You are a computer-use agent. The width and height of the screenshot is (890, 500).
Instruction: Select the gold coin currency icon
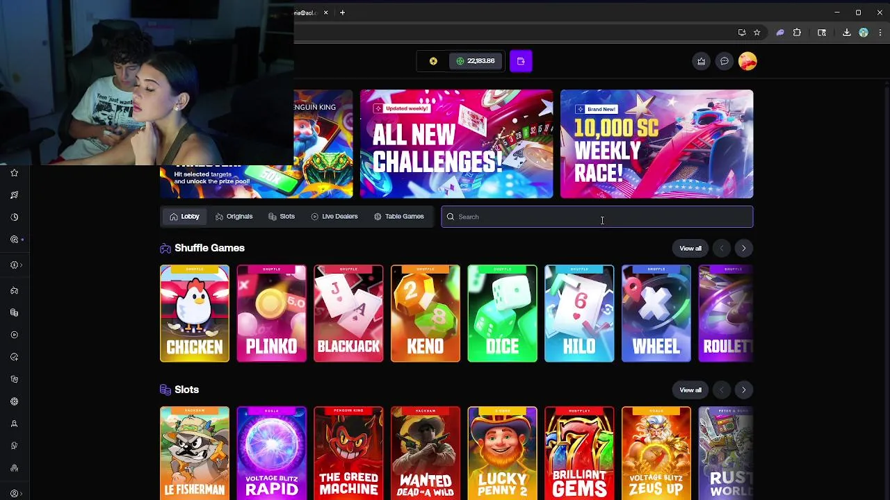(433, 61)
